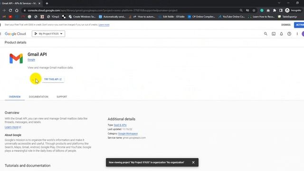Click the Google Cloud logo
This screenshot has height=171, width=304.
(x=15, y=34)
